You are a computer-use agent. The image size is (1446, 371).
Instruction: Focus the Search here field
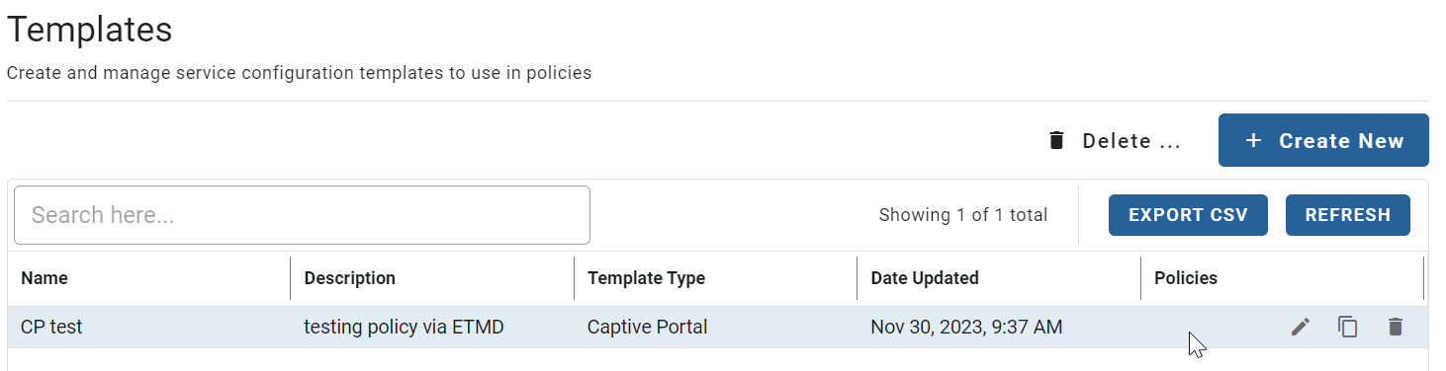(302, 215)
